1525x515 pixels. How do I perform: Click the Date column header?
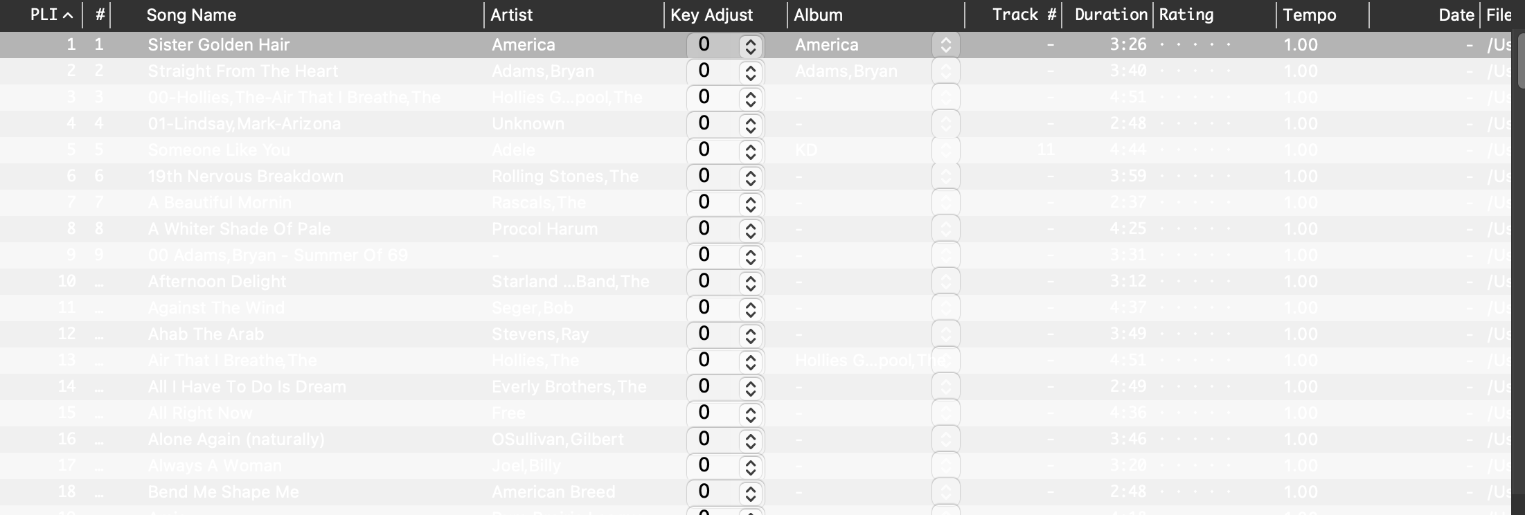pyautogui.click(x=1455, y=15)
